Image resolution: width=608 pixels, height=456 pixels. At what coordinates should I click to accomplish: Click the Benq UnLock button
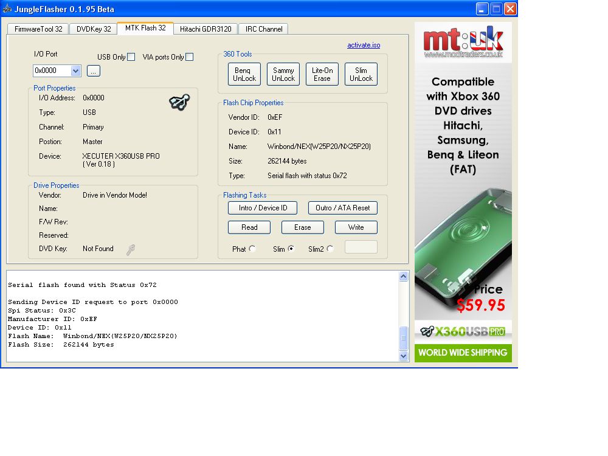[x=244, y=74]
